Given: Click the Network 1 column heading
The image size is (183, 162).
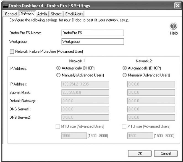Looking at the screenshot, I should point(77,61).
